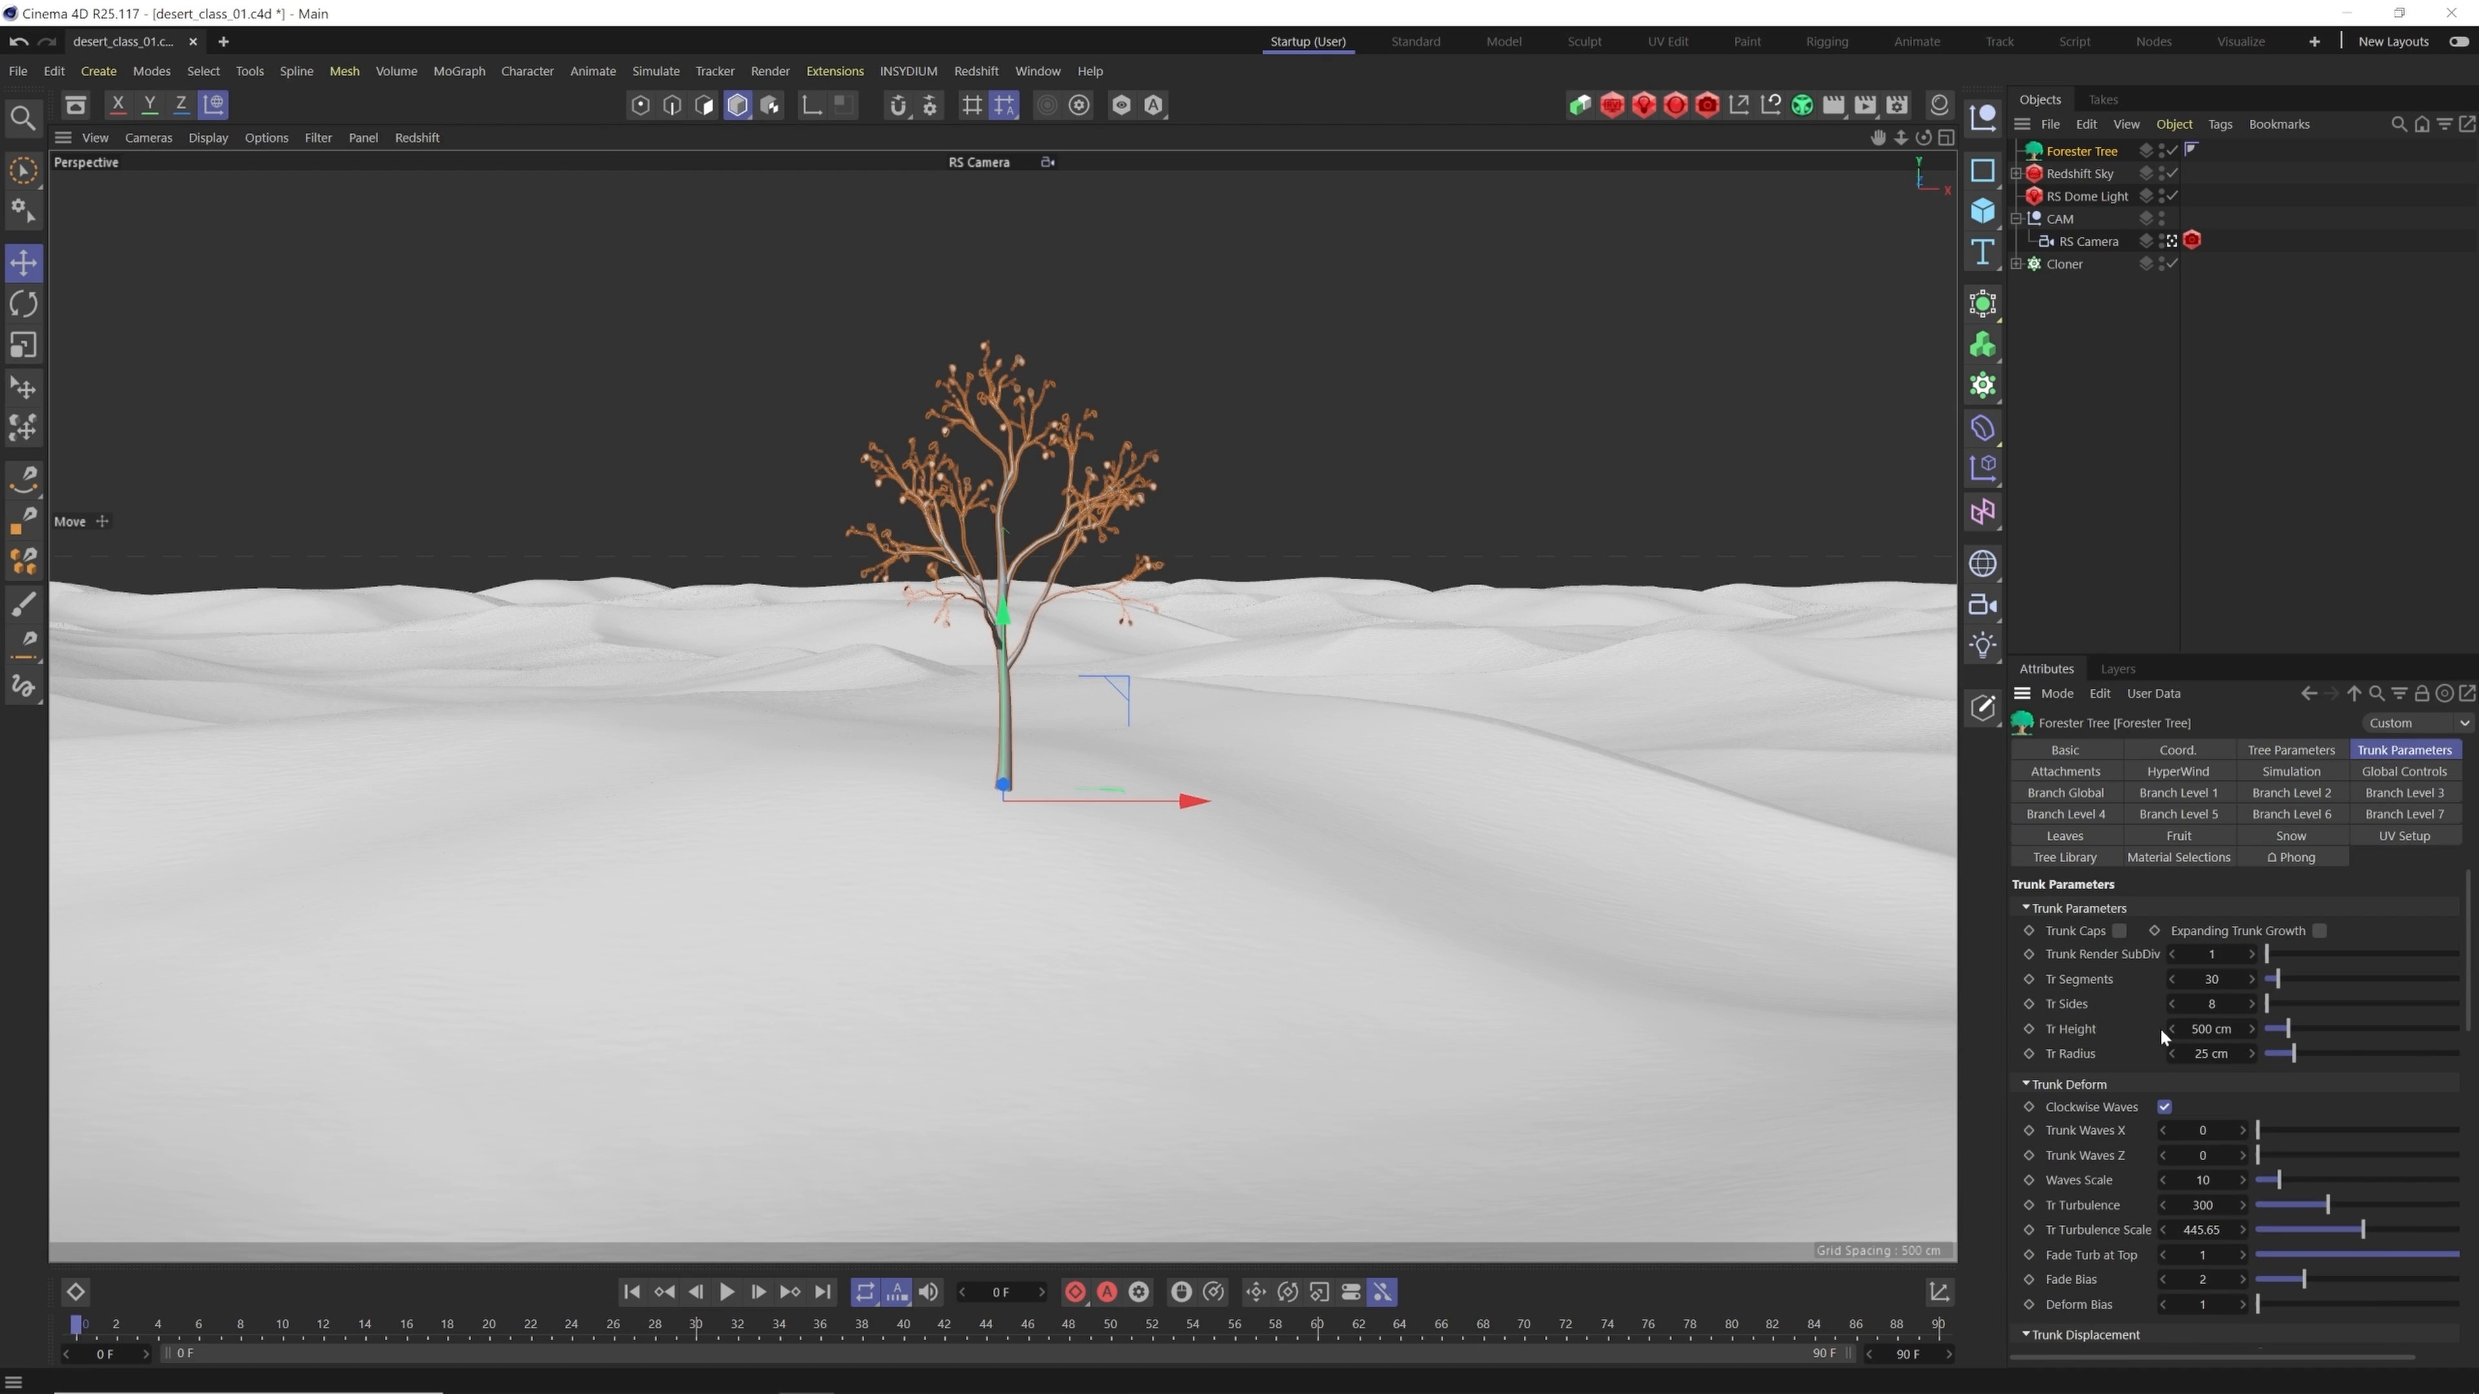Click the light bulb icon in palette

pos(1983,645)
